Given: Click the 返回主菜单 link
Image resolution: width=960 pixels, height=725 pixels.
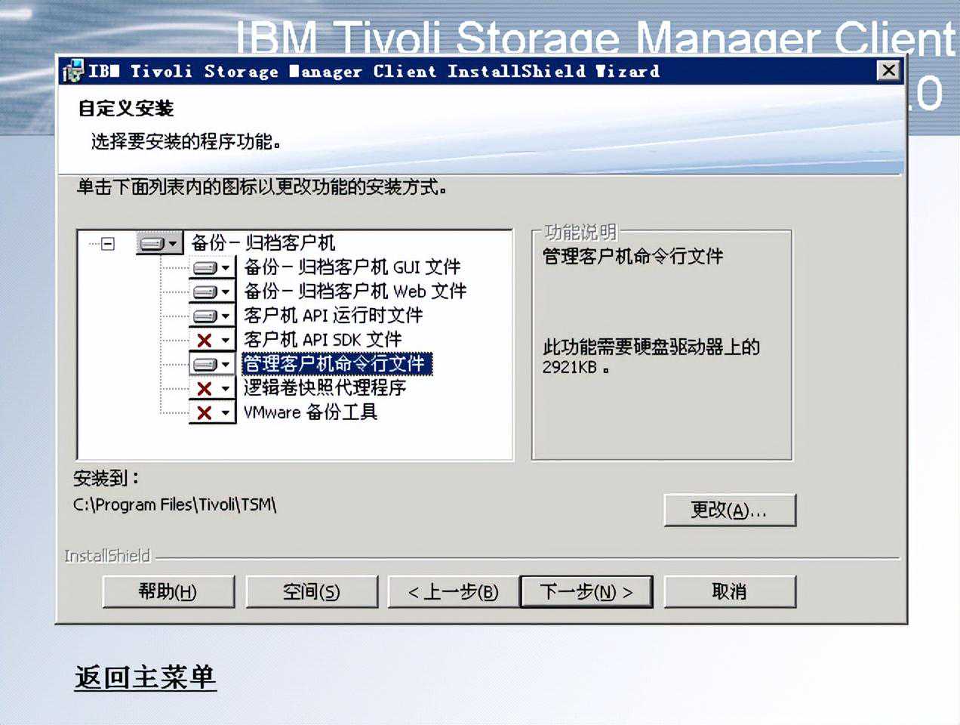Looking at the screenshot, I should coord(146,677).
